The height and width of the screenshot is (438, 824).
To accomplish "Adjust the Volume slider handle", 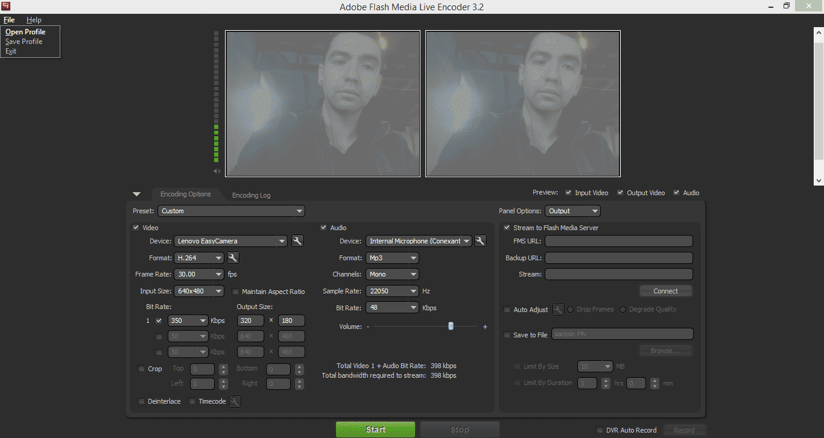I will coord(451,326).
